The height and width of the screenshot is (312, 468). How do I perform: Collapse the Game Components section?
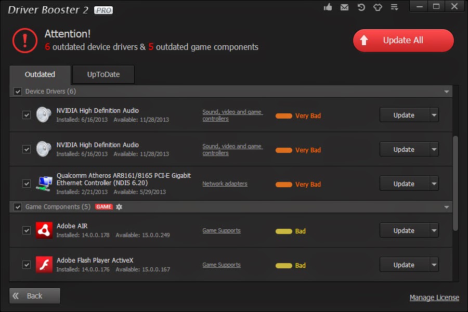click(x=447, y=207)
